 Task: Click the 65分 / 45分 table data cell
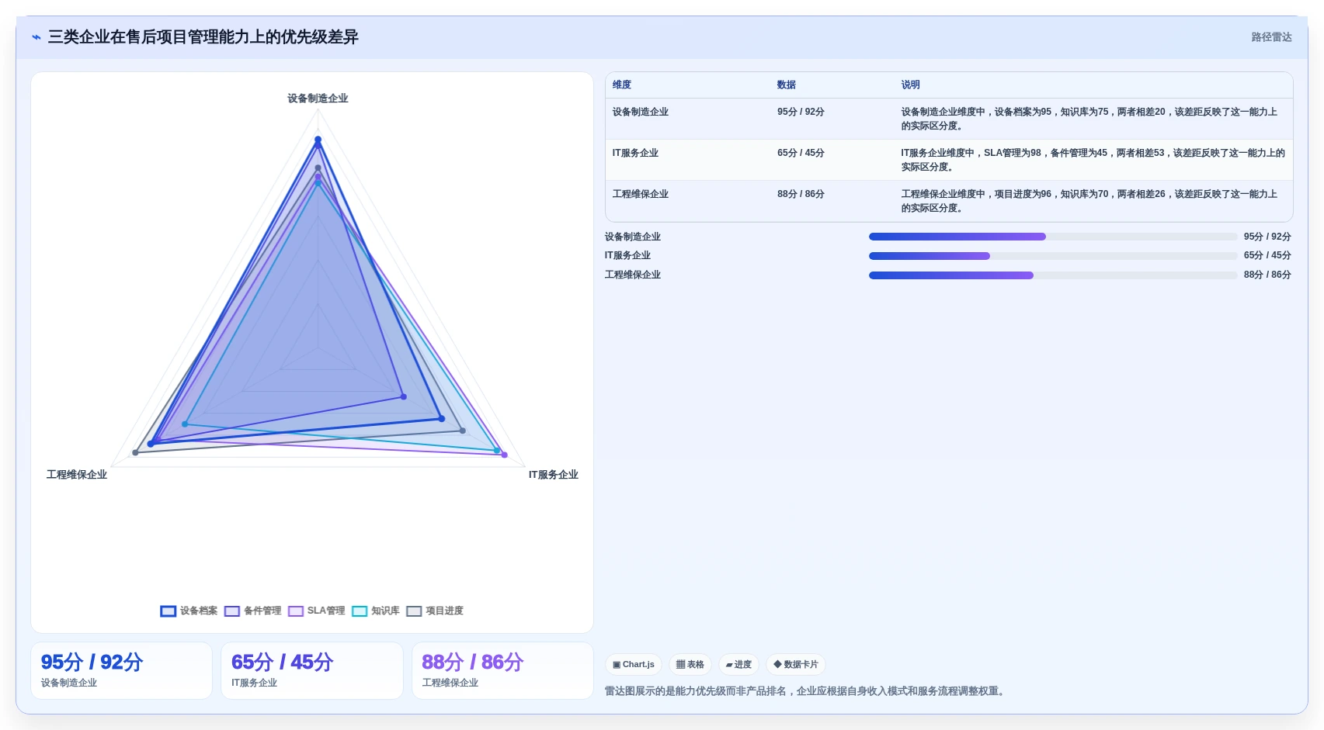[x=801, y=153]
